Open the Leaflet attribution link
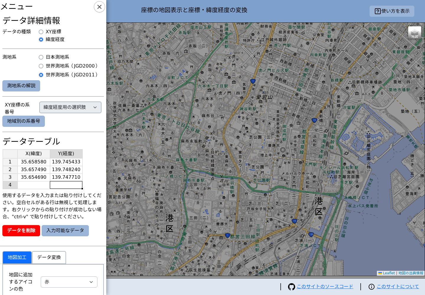Screen dimensions: 425x295 [387, 273]
